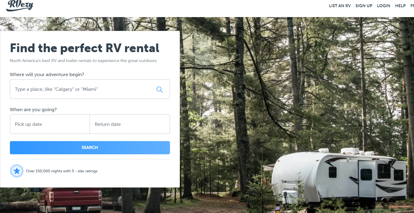The width and height of the screenshot is (414, 213).
Task: Click the RVezy logo
Action: click(20, 5)
